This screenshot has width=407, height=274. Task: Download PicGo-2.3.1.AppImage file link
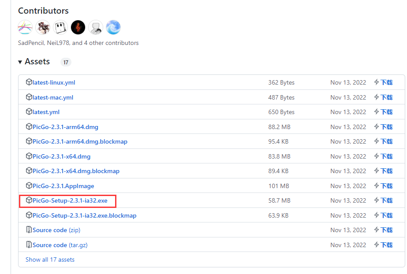[x=63, y=186]
